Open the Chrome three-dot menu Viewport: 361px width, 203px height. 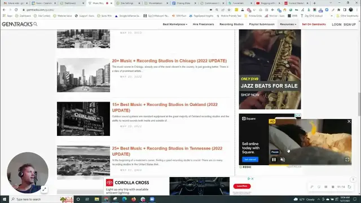[357, 10]
